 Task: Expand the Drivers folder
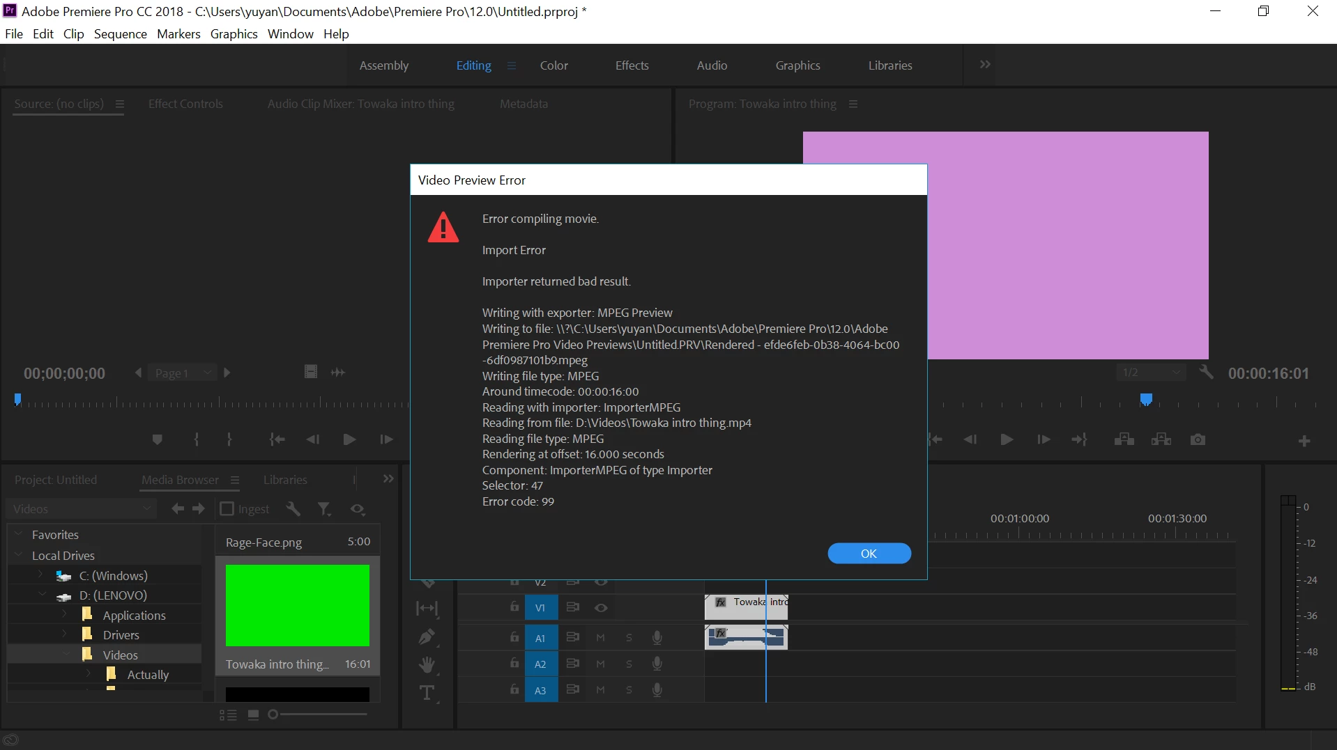click(x=64, y=634)
